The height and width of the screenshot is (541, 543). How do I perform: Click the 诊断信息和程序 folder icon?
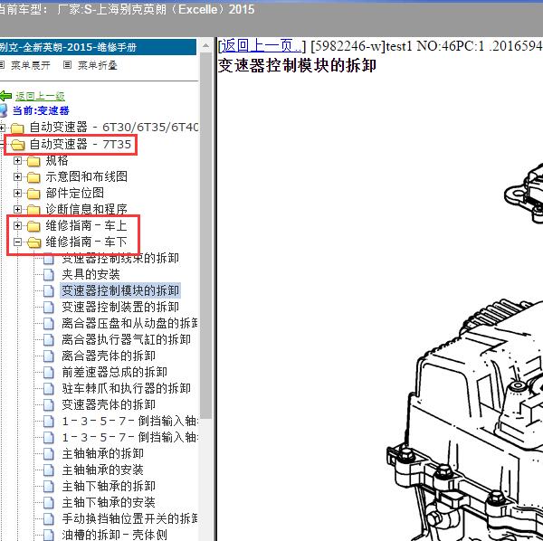pyautogui.click(x=33, y=210)
